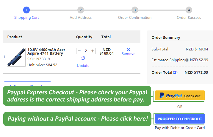Click the blue refresh Update icon
The height and width of the screenshot is (137, 213).
tap(83, 59)
